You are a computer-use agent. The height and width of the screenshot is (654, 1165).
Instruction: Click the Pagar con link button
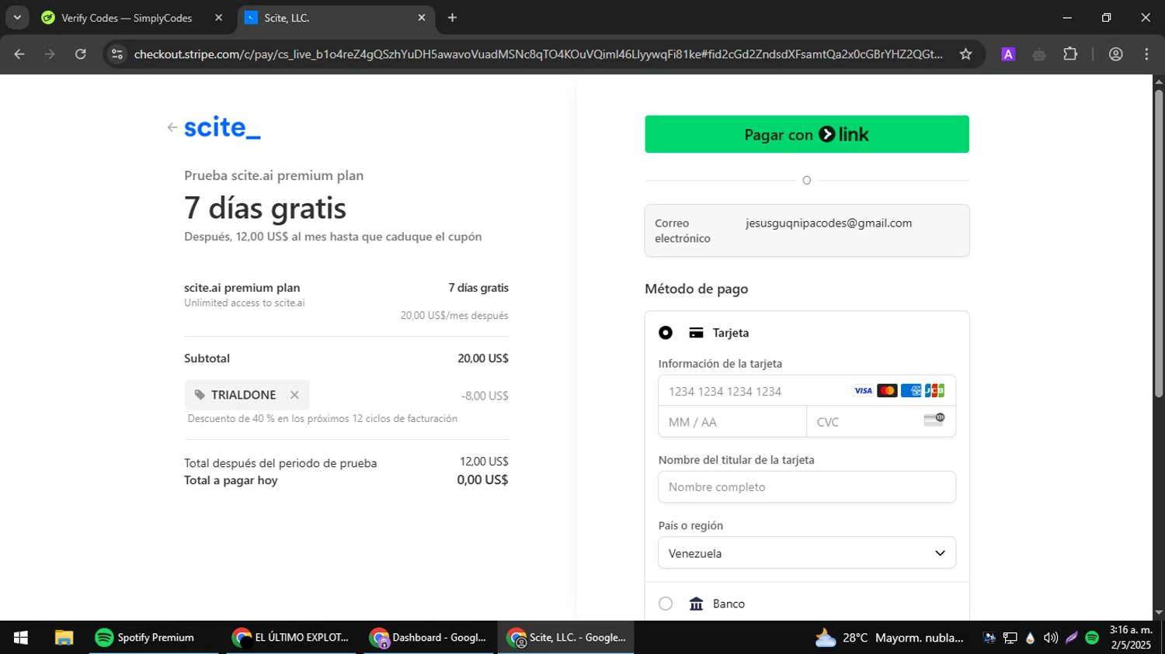807,134
